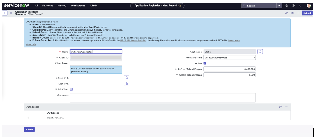Open the All menu
The height and width of the screenshot is (140, 314).
36,6
